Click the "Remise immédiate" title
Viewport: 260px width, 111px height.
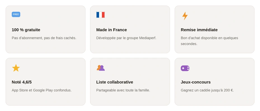click(199, 30)
